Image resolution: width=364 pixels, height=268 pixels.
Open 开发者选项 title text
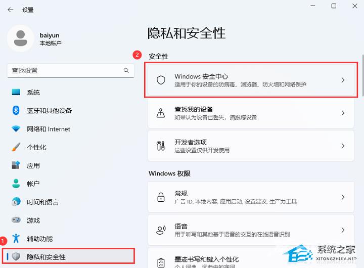pyautogui.click(x=191, y=142)
